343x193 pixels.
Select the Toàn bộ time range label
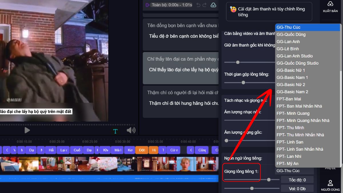click(x=172, y=5)
